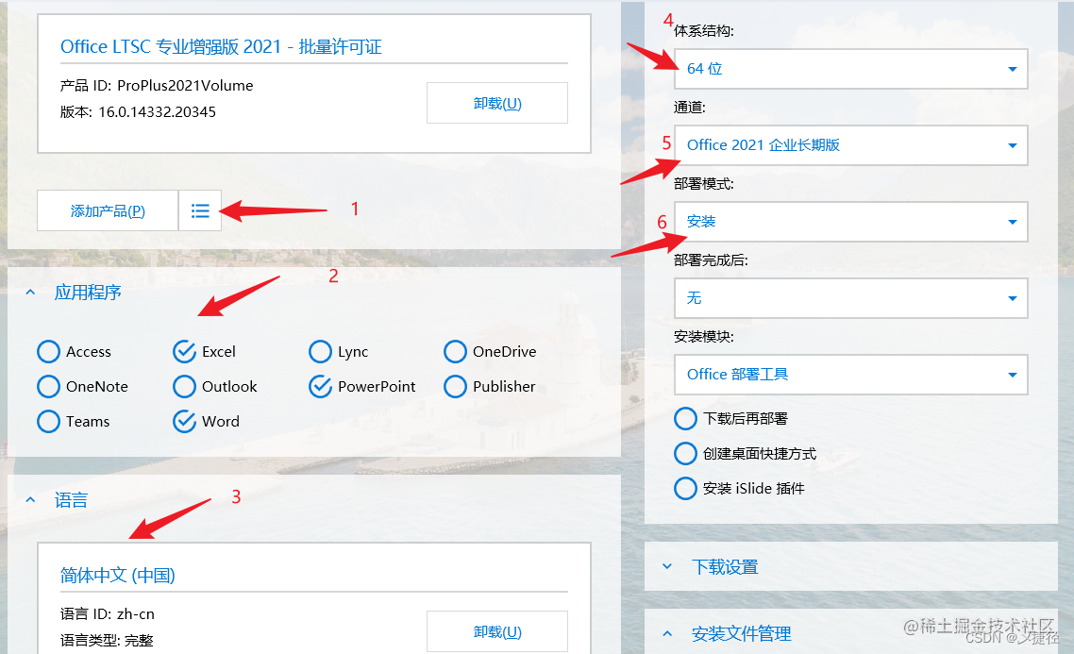Open Office LTSC 专业增强版 2021 title link
Viewport: 1074px width, 654px height.
click(x=221, y=46)
